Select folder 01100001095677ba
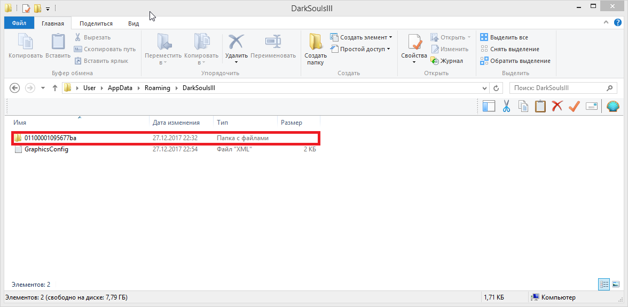This screenshot has height=307, width=628. tap(165, 138)
